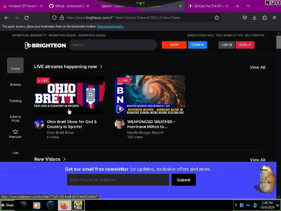Click the page vertical scrollbar thumb
281x211 pixels.
(278, 42)
